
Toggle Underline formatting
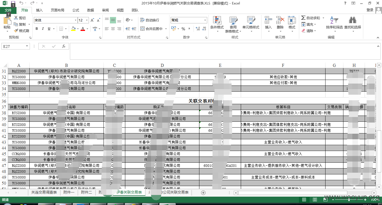pos(49,29)
